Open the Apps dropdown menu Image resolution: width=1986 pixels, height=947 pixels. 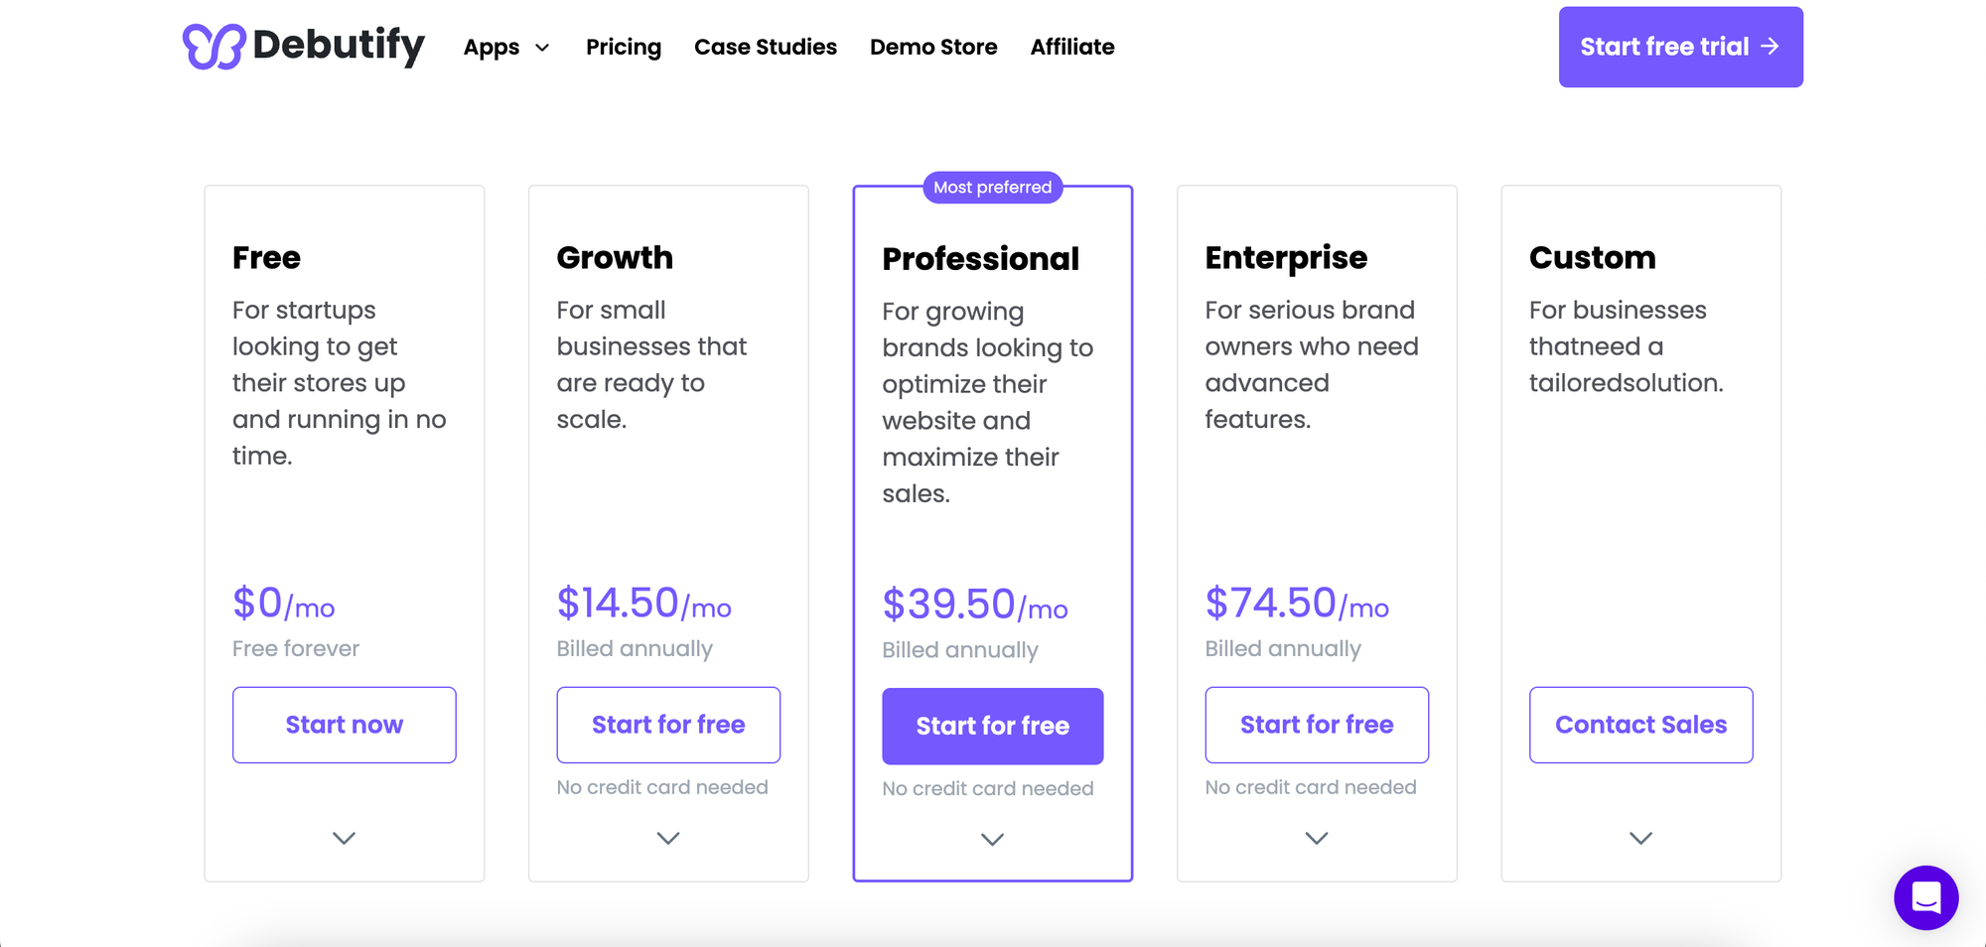[506, 47]
